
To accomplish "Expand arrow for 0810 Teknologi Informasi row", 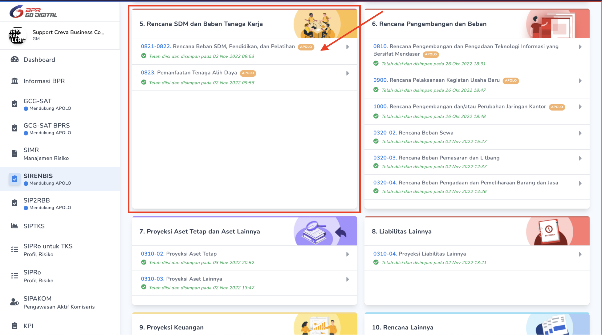I will 580,47.
